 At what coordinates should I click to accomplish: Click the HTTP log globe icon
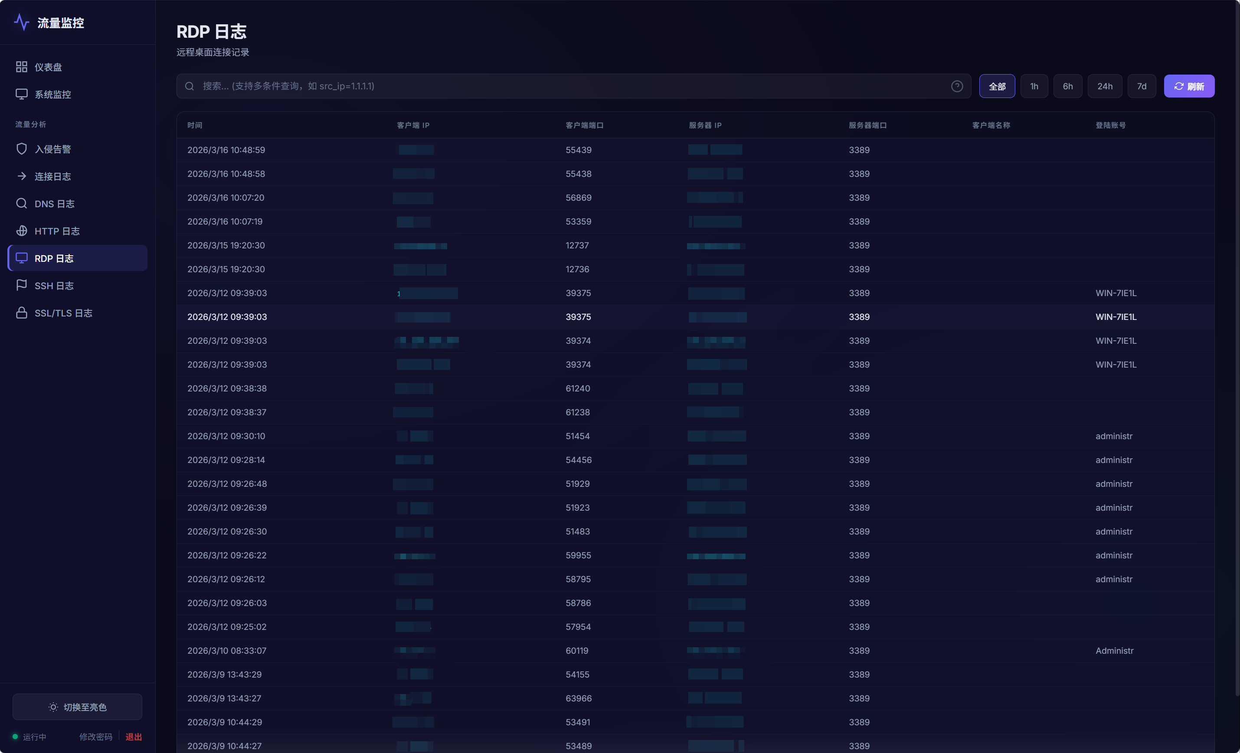click(21, 231)
